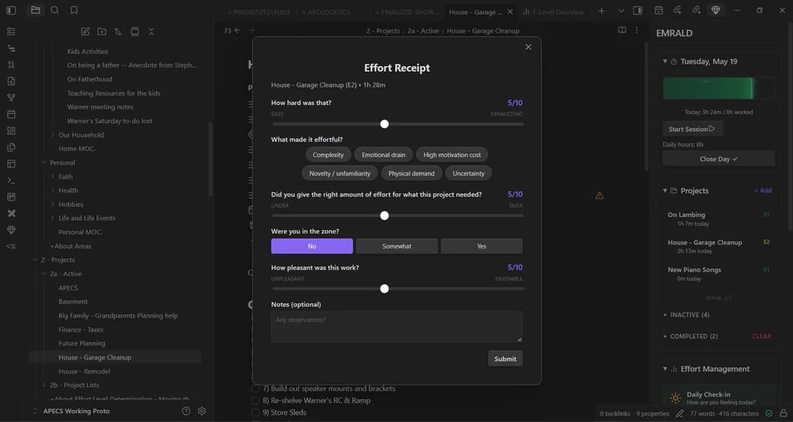Check "Re-shelve Warner's RC & Ramp" checkbox
Screen dimensions: 793x422
[256, 400]
